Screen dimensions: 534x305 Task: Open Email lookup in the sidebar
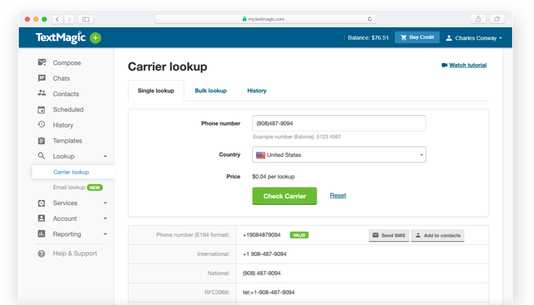[x=69, y=187]
